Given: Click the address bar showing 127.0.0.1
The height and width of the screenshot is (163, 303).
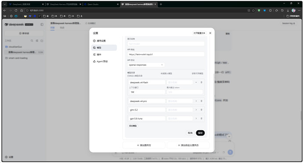Looking at the screenshot, I should 135,10.
